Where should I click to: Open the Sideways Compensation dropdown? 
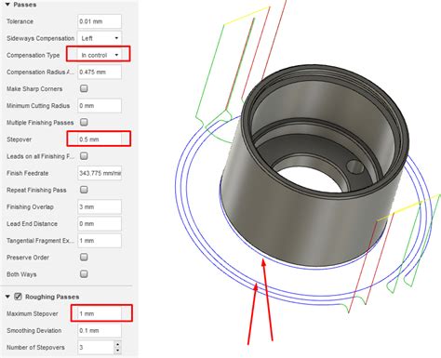tap(100, 38)
